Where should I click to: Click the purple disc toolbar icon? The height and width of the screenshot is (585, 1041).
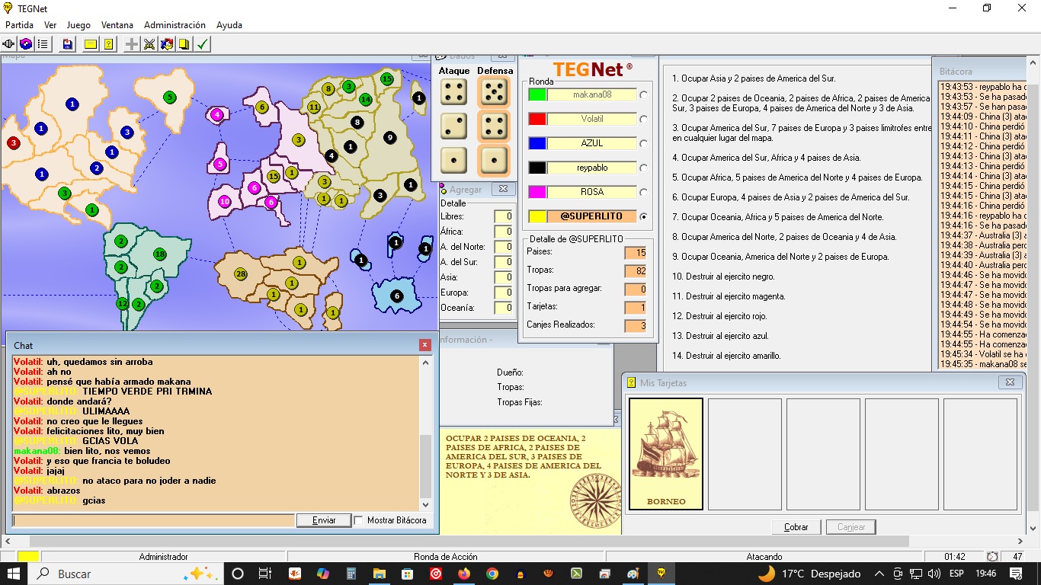coord(27,44)
